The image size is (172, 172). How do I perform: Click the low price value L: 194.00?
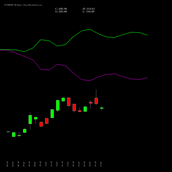tap(88, 12)
